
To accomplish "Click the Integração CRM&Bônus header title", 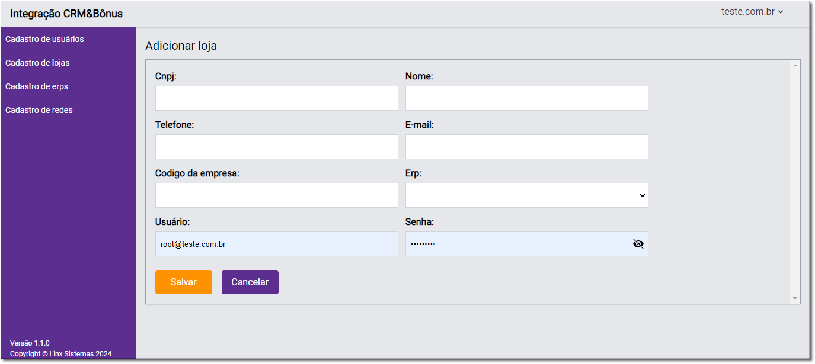I will point(66,14).
